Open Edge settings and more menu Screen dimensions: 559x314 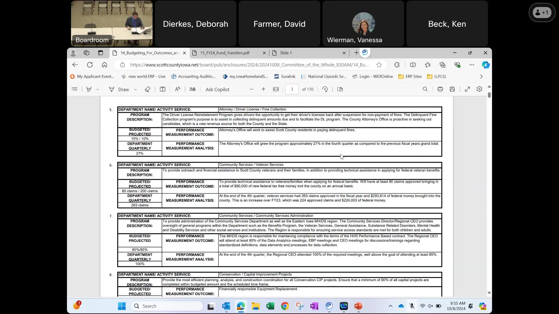472,65
